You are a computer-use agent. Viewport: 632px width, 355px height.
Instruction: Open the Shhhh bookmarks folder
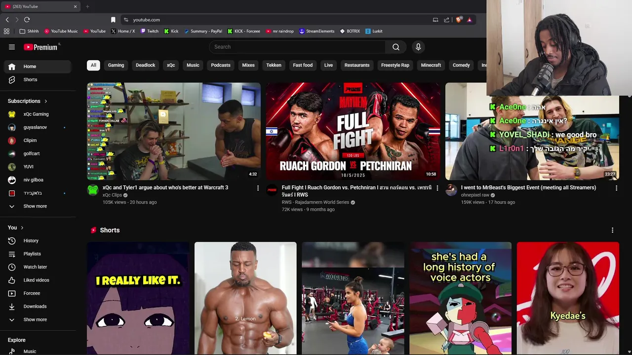[29, 31]
